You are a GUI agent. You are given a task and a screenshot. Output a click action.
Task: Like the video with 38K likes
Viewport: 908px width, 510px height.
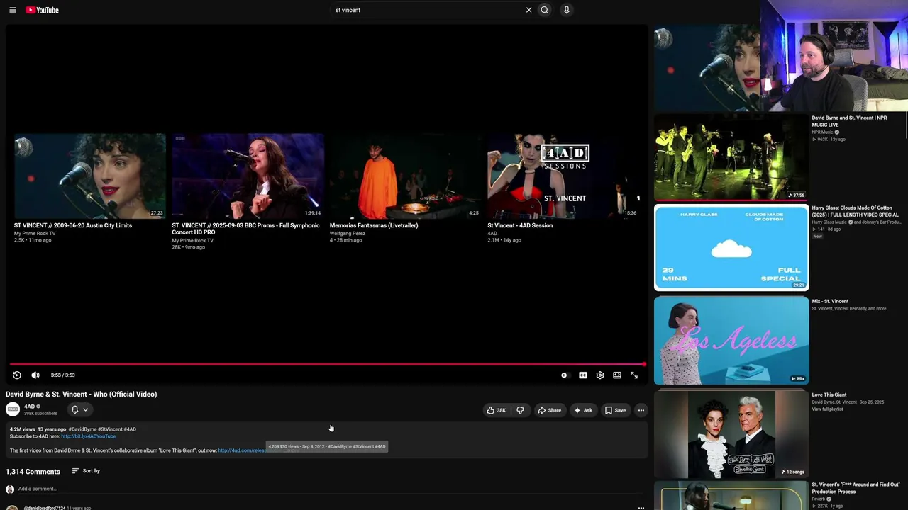pos(497,410)
